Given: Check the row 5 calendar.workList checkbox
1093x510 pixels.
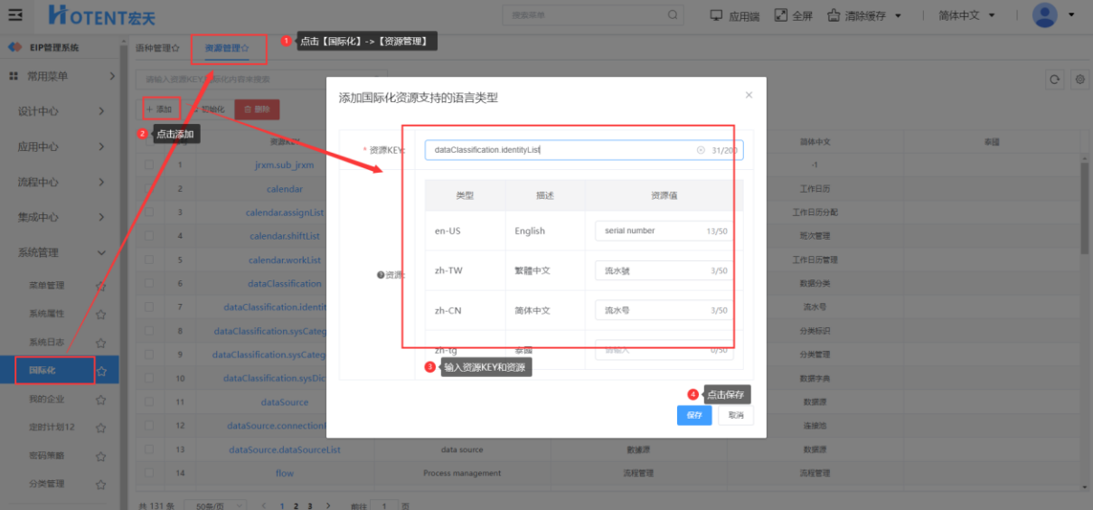Looking at the screenshot, I should point(150,260).
